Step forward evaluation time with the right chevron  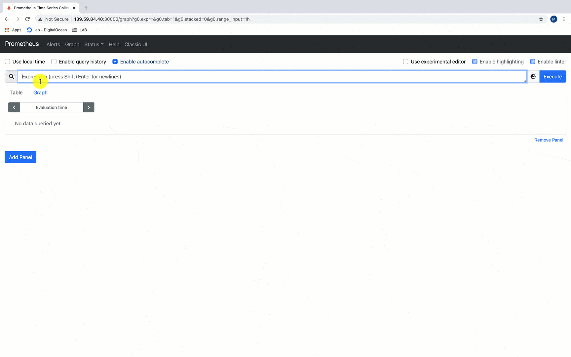(89, 107)
